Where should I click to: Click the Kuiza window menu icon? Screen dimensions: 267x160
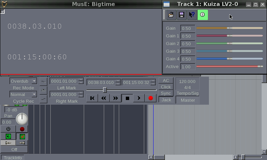[x=167, y=4]
